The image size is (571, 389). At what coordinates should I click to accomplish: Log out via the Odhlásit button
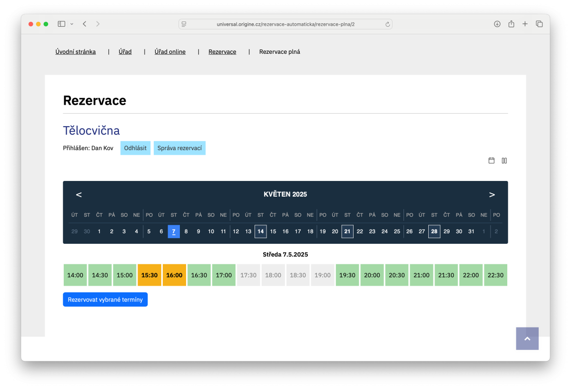coord(135,148)
